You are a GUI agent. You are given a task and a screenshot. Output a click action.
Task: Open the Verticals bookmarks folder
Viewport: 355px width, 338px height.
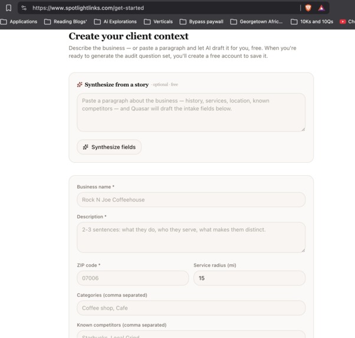(158, 21)
